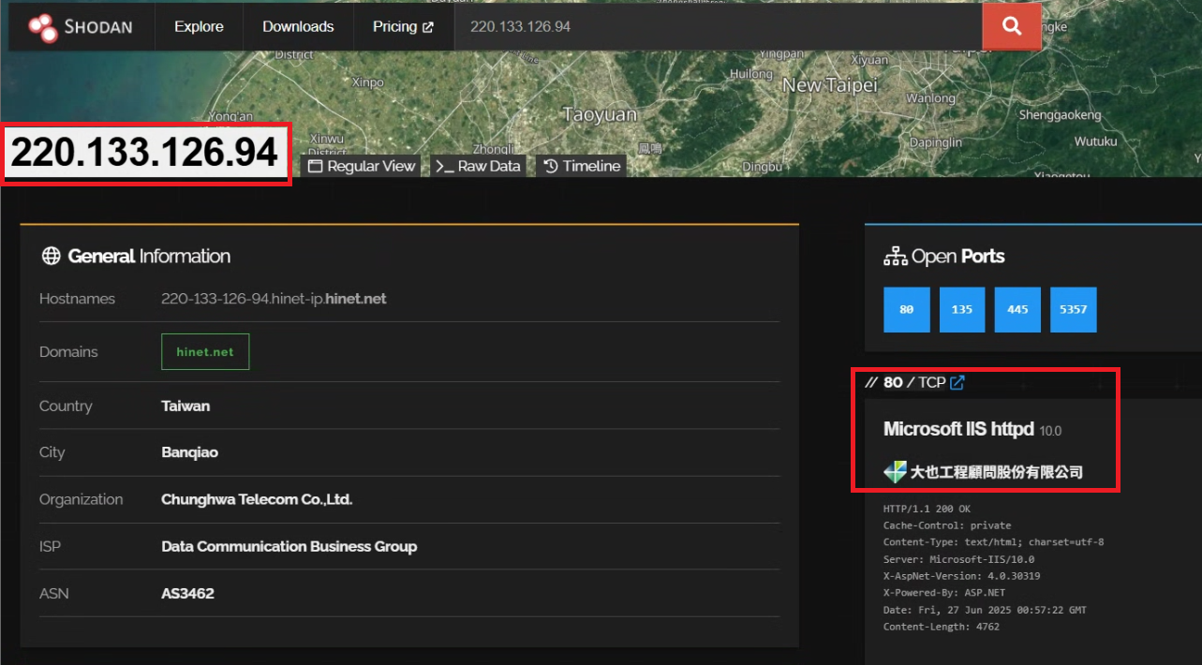Image resolution: width=1202 pixels, height=665 pixels.
Task: Open the Pricing external link
Action: pos(403,26)
